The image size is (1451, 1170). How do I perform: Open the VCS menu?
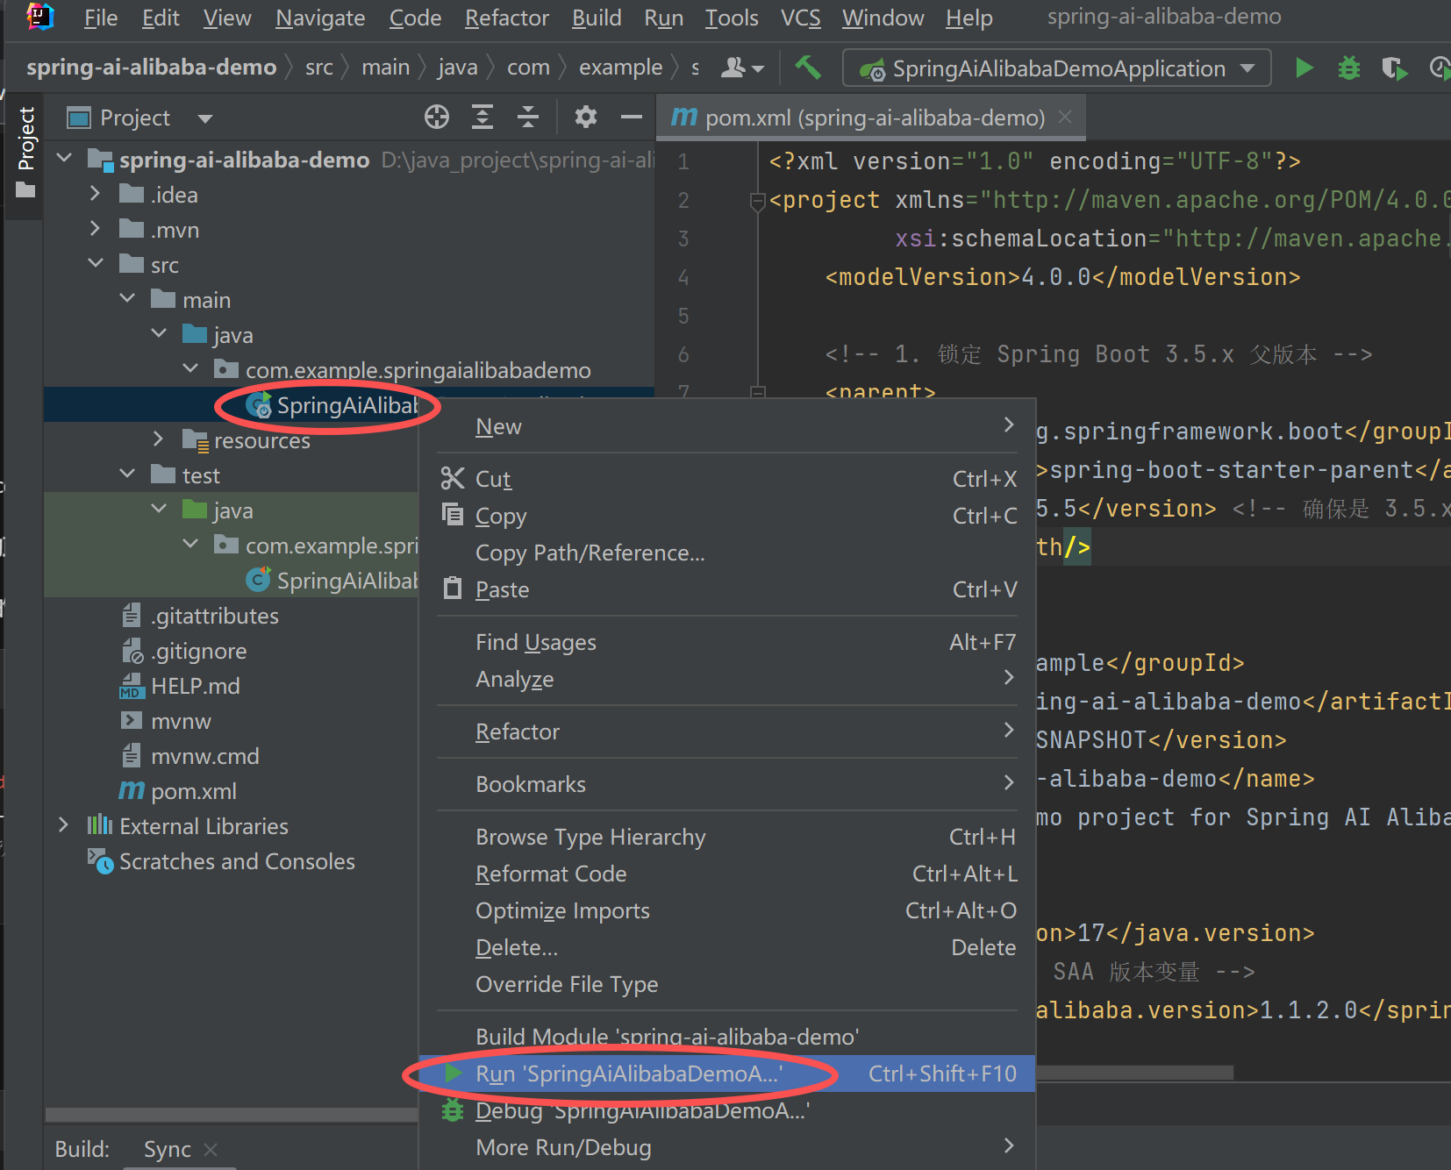801,18
